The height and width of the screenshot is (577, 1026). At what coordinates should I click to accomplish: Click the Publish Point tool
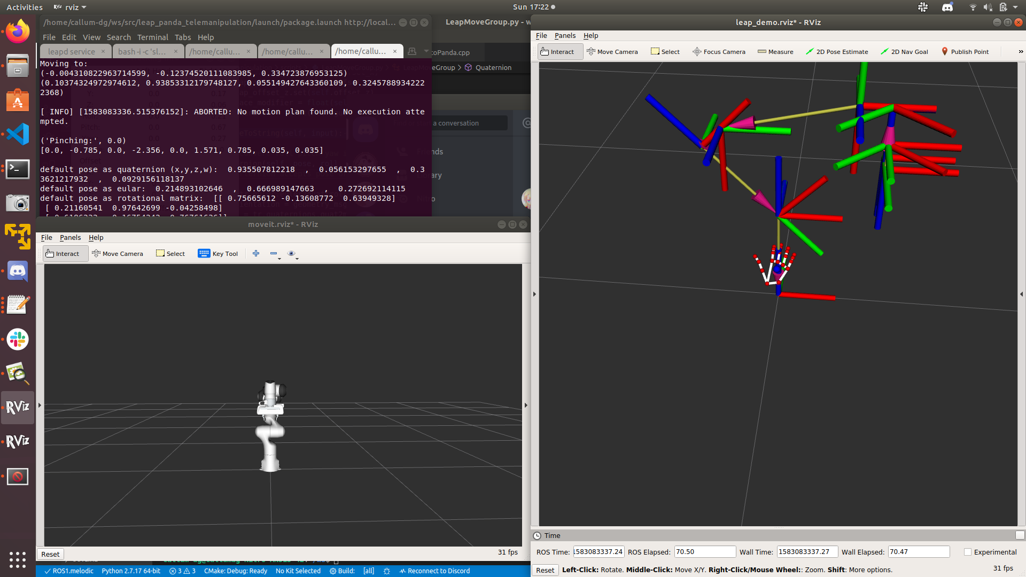965,52
